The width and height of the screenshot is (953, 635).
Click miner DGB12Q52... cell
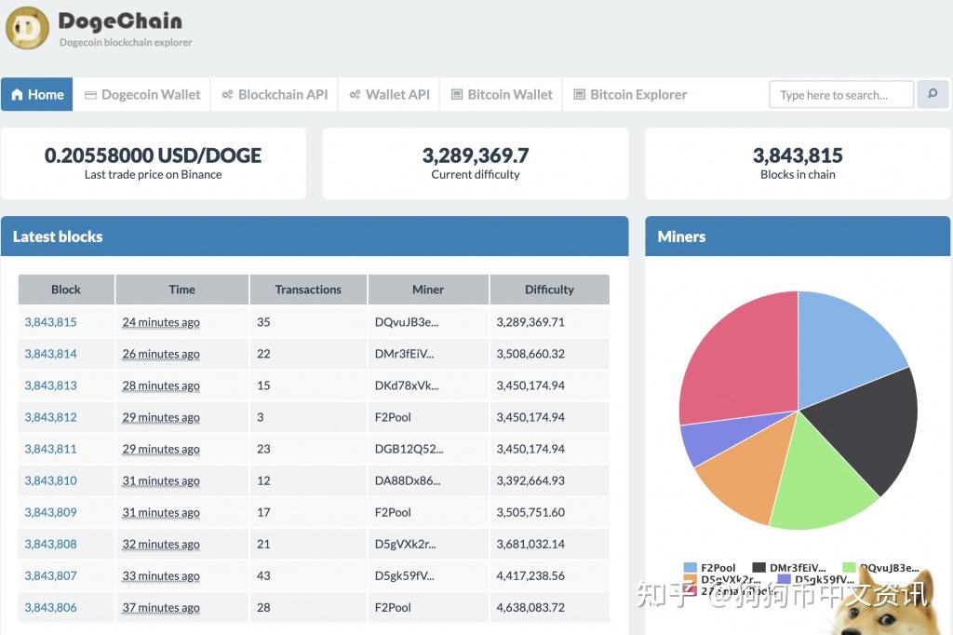[409, 448]
